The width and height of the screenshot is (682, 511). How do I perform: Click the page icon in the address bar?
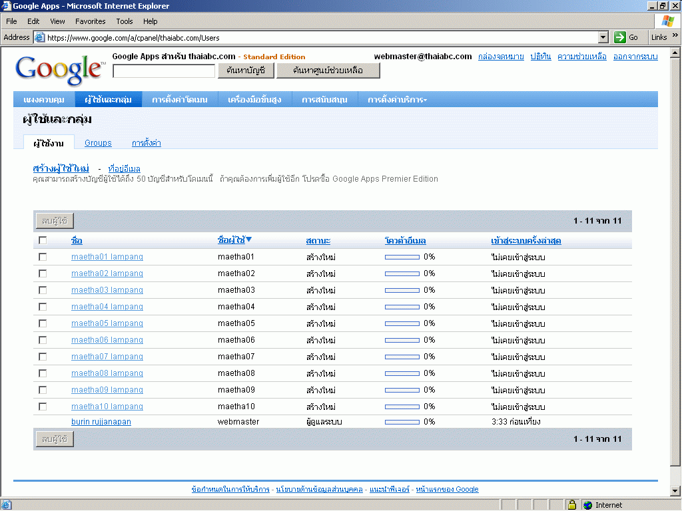click(39, 37)
